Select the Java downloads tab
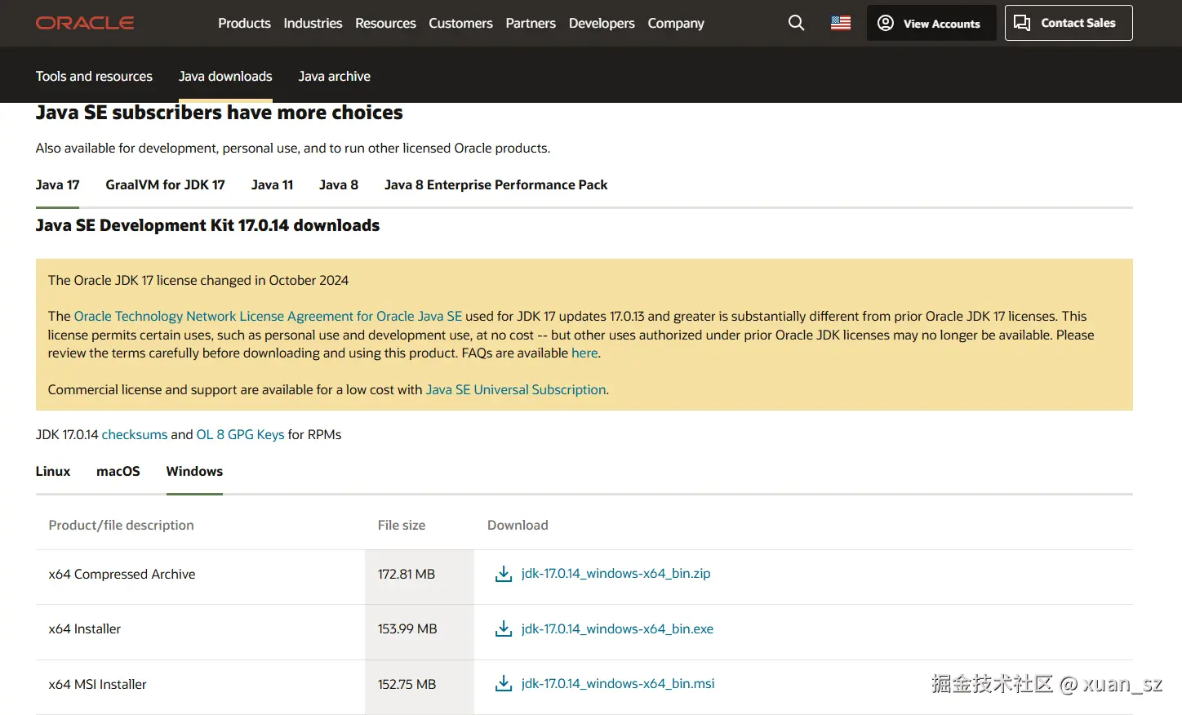 (225, 76)
